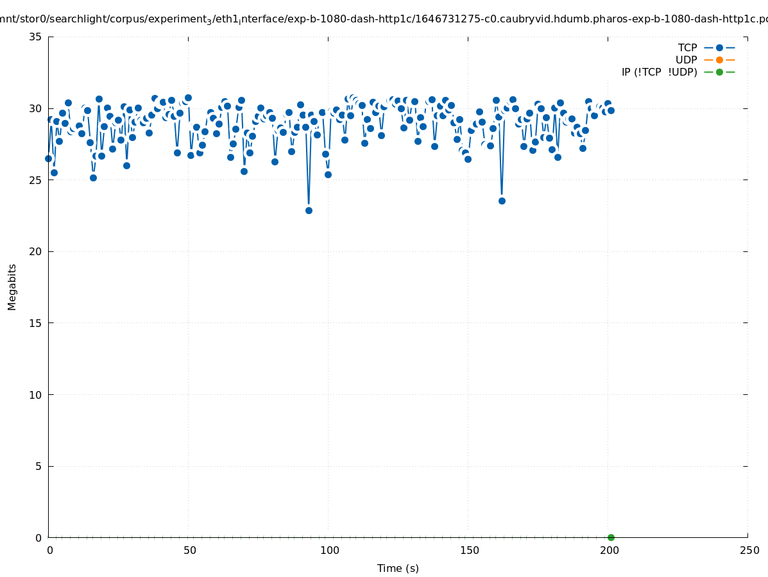Click the orange UDP legend marker
This screenshot has height=577, width=768.
[719, 60]
